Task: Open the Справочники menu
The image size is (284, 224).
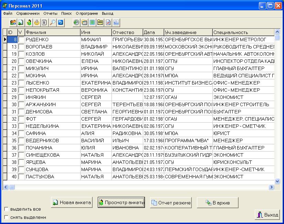Action: 28,13
